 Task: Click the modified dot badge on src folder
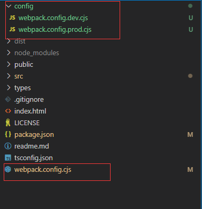coord(190,76)
